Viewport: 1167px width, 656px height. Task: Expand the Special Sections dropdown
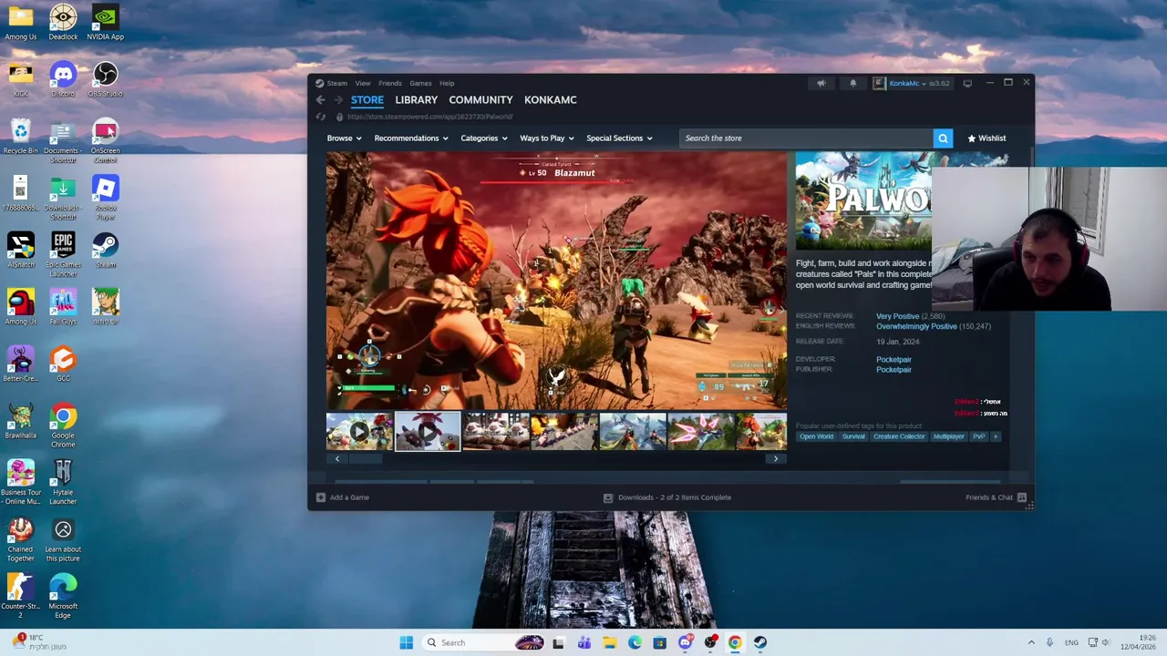tap(619, 138)
